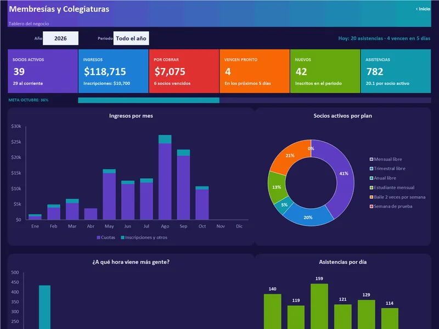Click the 'Ingresos por mes' chart title
Viewport: 439px width, 329px height.
point(131,116)
